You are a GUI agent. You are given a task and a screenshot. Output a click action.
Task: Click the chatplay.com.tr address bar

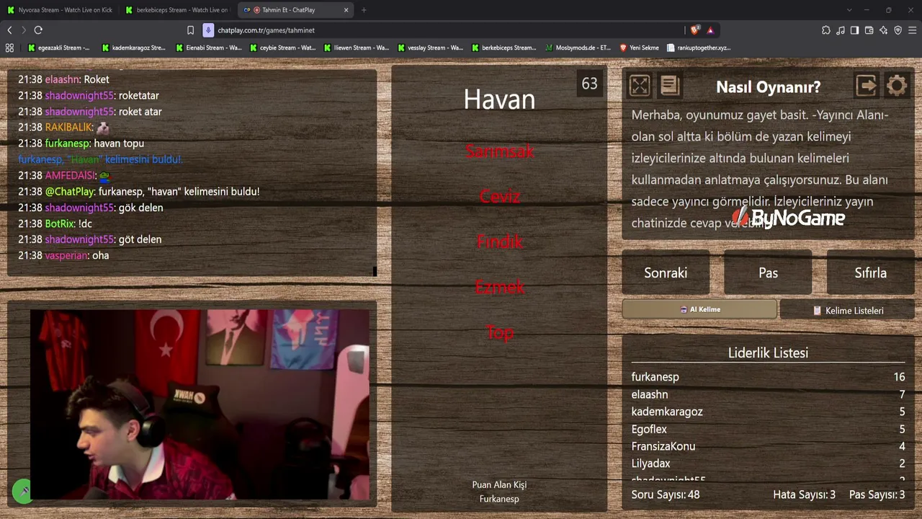447,30
